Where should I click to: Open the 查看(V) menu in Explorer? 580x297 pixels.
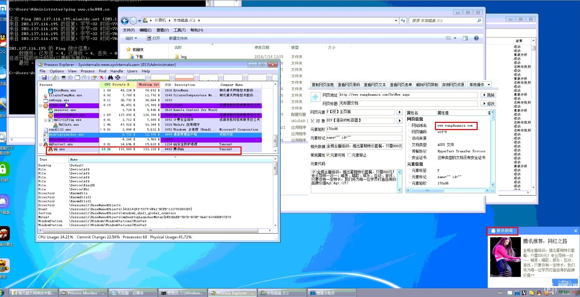163,30
